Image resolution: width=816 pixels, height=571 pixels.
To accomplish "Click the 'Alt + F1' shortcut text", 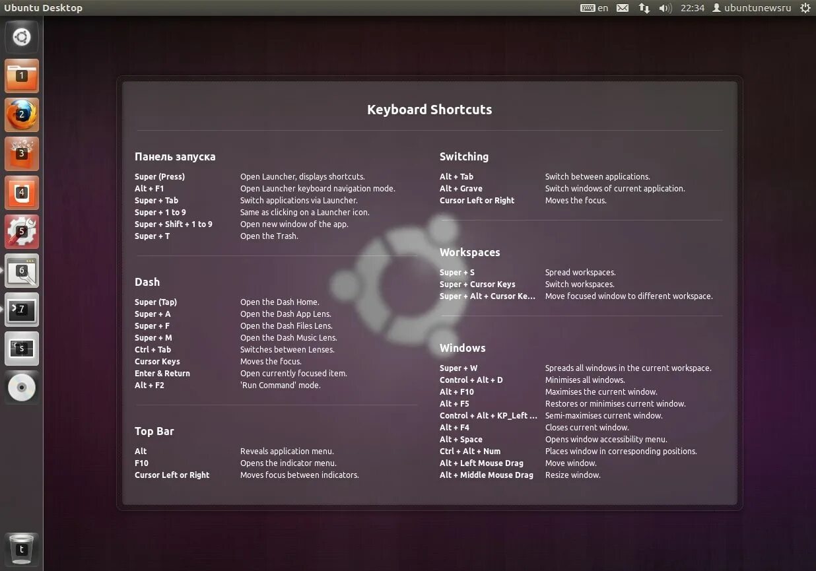I will pos(149,189).
